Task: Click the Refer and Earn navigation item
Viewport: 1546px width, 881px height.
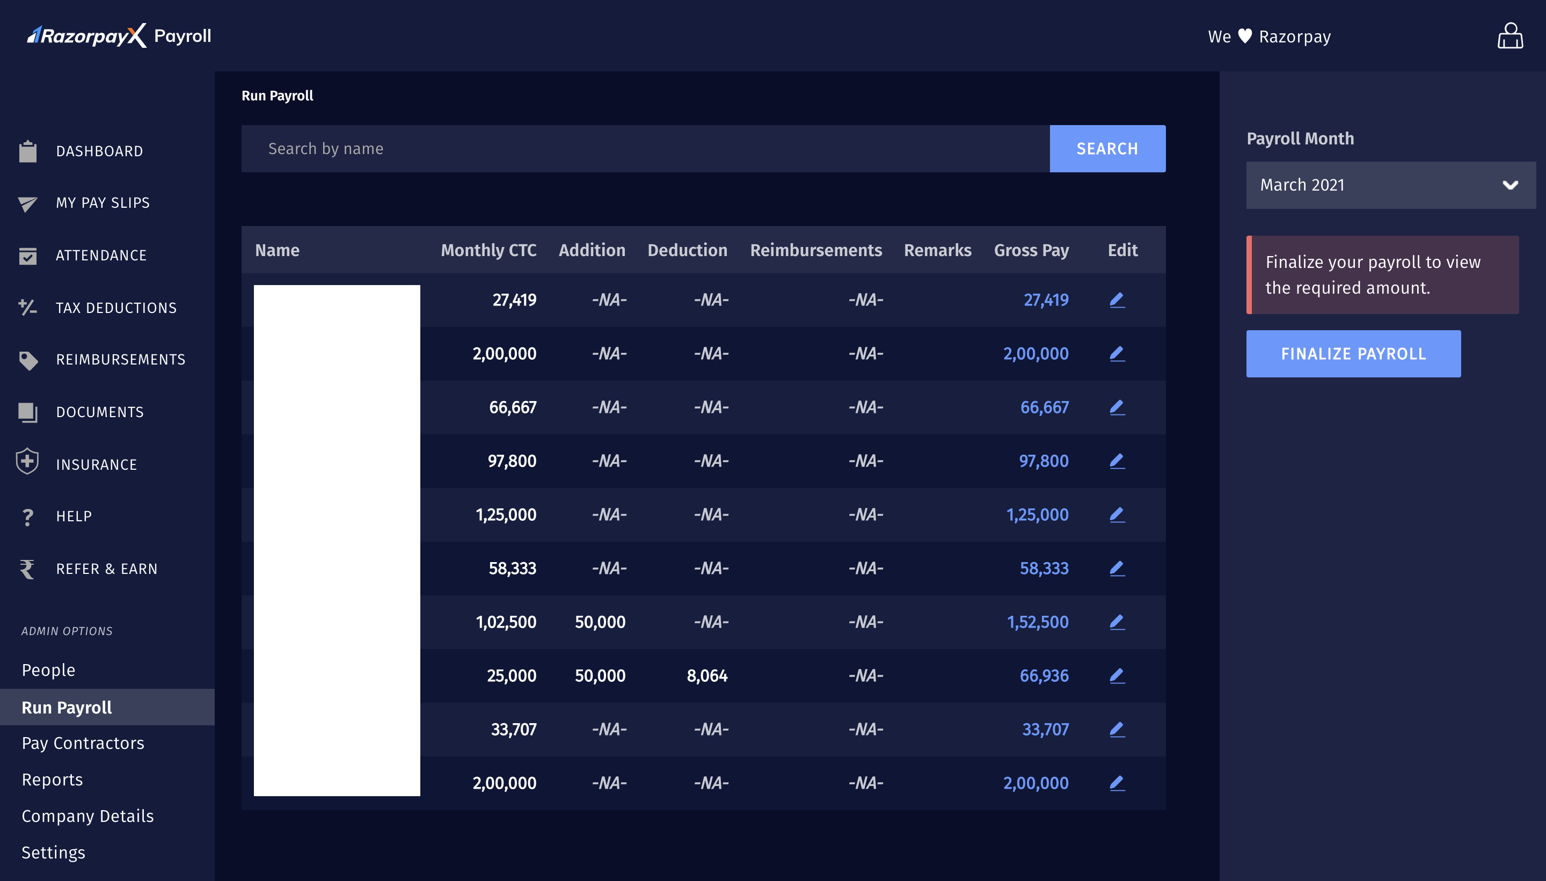Action: [x=107, y=568]
